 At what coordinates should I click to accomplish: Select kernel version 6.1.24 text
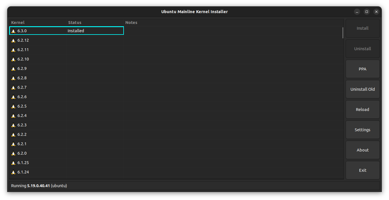pyautogui.click(x=23, y=172)
